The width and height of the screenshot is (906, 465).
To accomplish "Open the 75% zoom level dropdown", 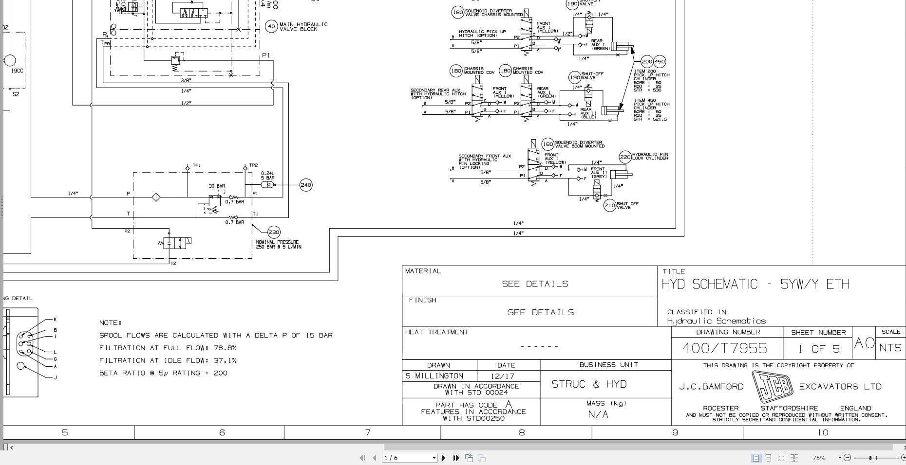I will [x=840, y=458].
